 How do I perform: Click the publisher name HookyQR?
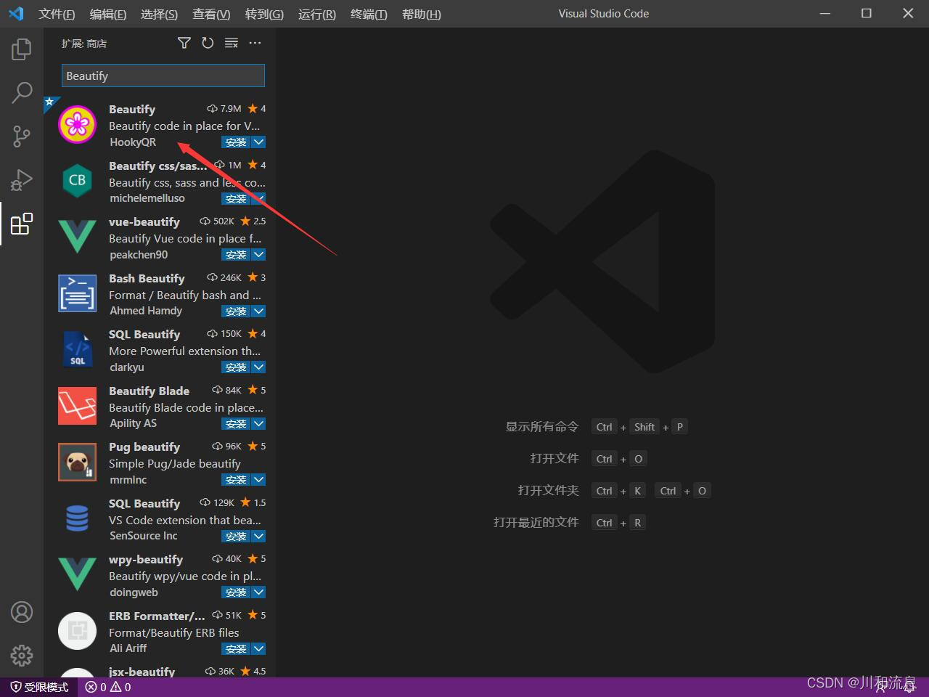[x=133, y=142]
